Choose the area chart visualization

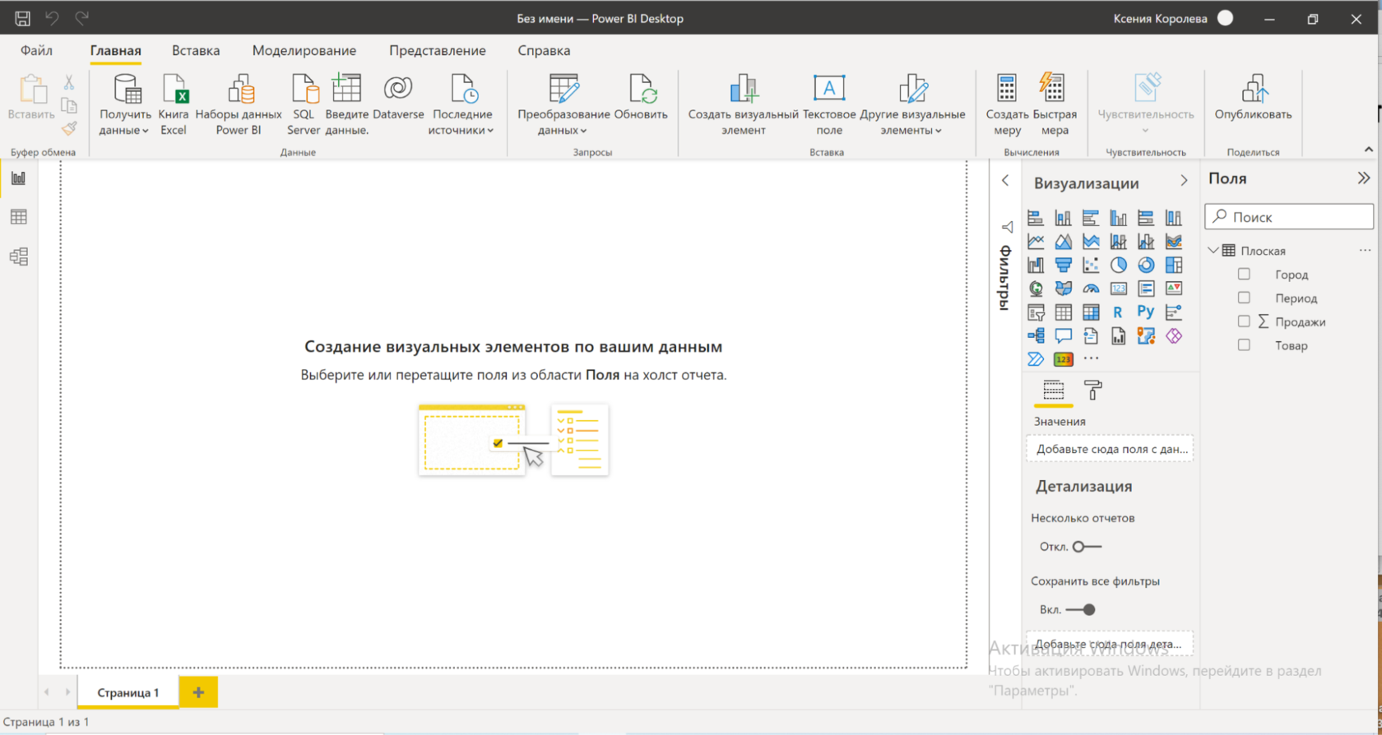1064,242
